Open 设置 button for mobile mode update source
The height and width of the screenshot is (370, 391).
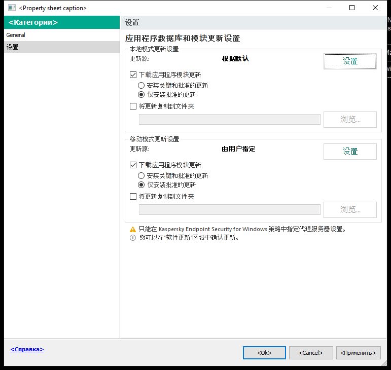[x=350, y=151]
